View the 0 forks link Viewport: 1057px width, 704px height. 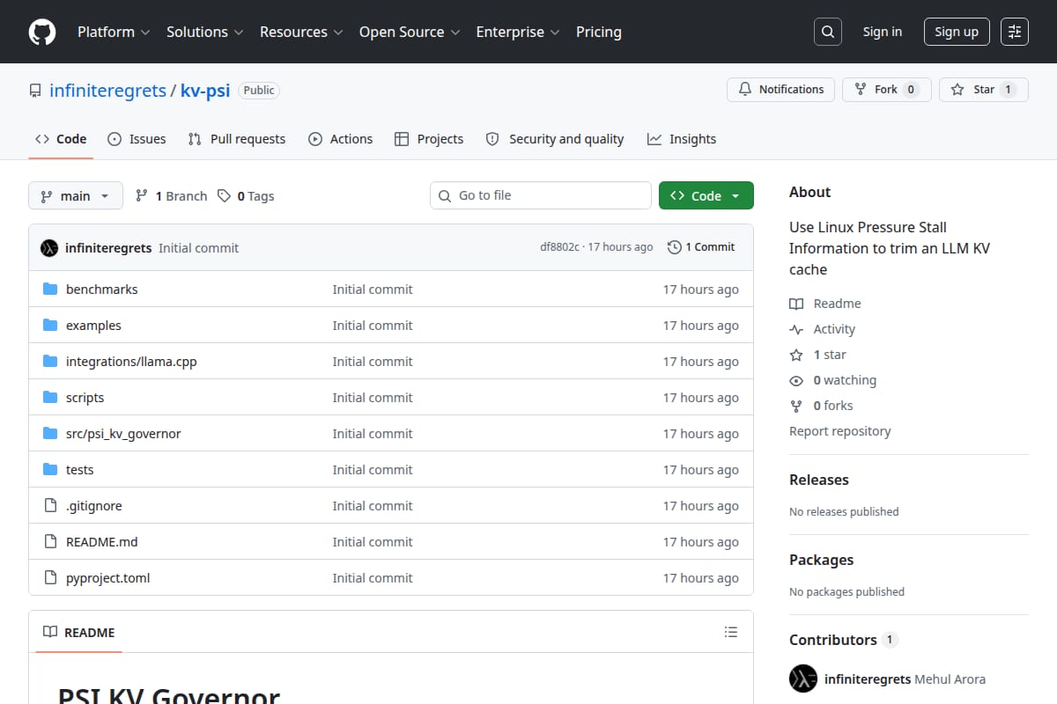pos(822,406)
